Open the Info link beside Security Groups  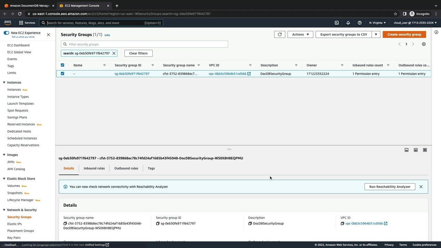tap(107, 35)
